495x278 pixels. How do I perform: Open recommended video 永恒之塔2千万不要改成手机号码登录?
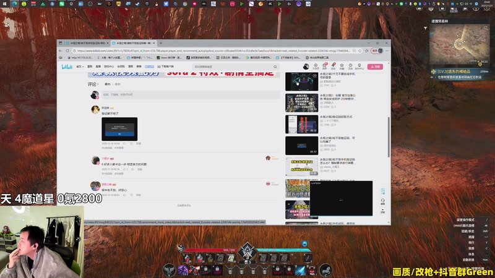point(337,75)
